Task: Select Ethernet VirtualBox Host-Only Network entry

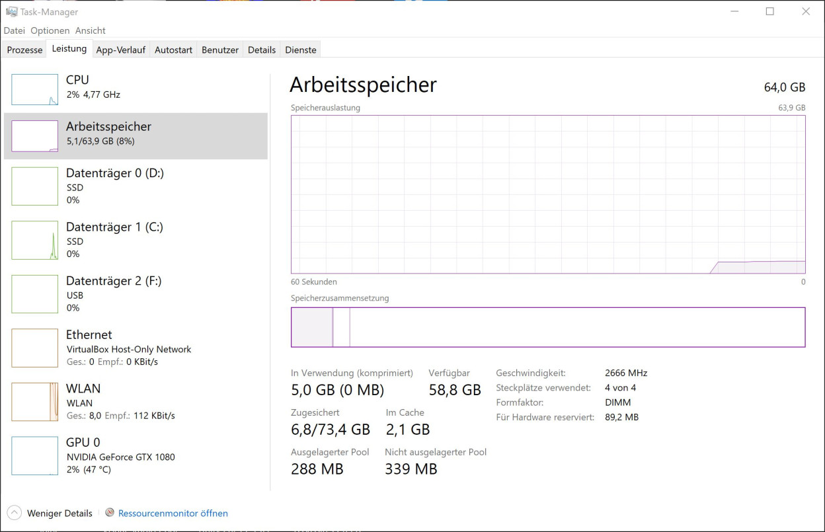Action: 136,348
